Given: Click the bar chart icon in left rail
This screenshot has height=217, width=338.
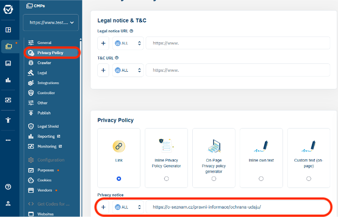Looking at the screenshot, I should (8, 80).
